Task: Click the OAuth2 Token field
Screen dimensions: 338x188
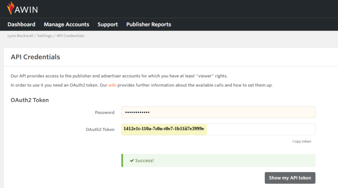Action: click(x=218, y=129)
